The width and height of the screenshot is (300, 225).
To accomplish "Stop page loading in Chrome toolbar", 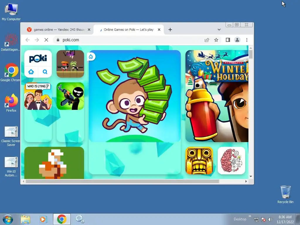I will (46, 40).
